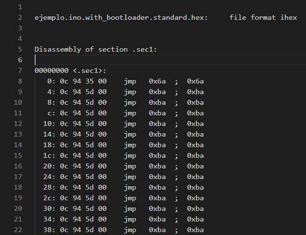Click address 'c:' on line 11
This screenshot has height=235, width=306.
point(51,113)
